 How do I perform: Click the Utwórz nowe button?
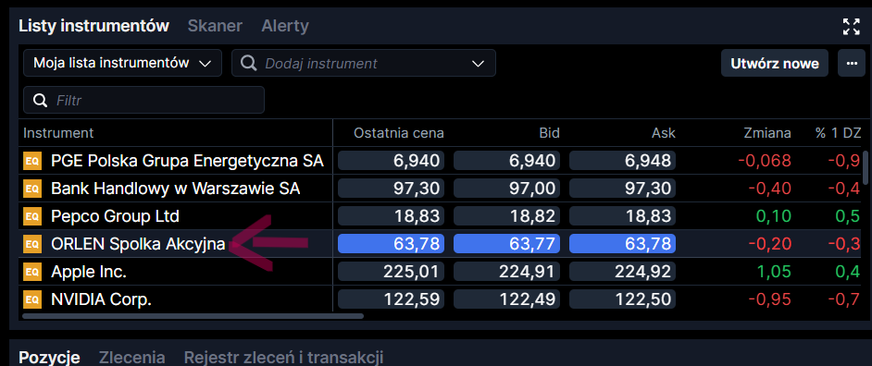coord(775,64)
